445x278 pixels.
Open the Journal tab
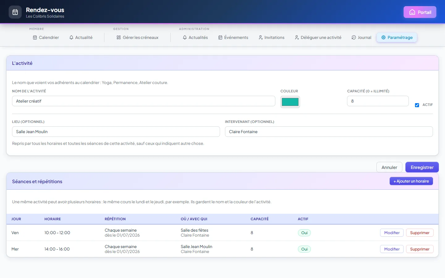click(x=362, y=37)
